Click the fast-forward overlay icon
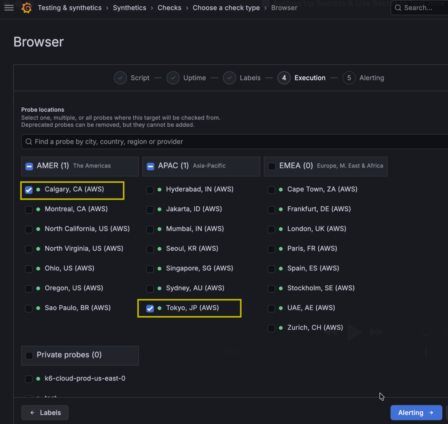The width and height of the screenshot is (448, 424). click(x=376, y=331)
